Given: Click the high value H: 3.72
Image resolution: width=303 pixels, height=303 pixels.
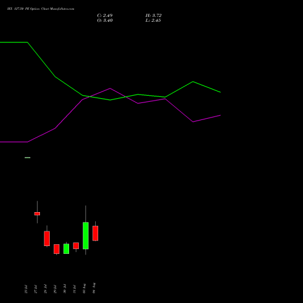Looking at the screenshot, I should click(x=153, y=16).
